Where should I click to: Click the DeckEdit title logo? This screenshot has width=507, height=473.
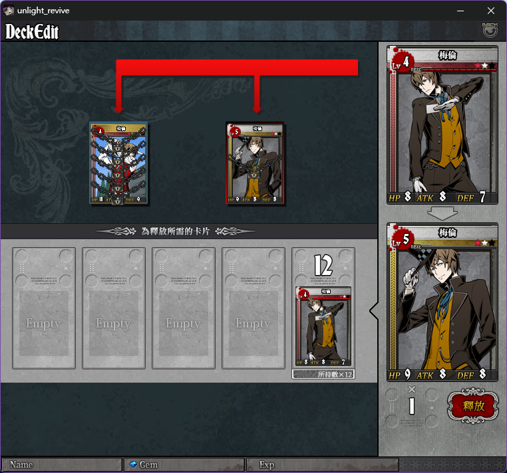pos(32,32)
